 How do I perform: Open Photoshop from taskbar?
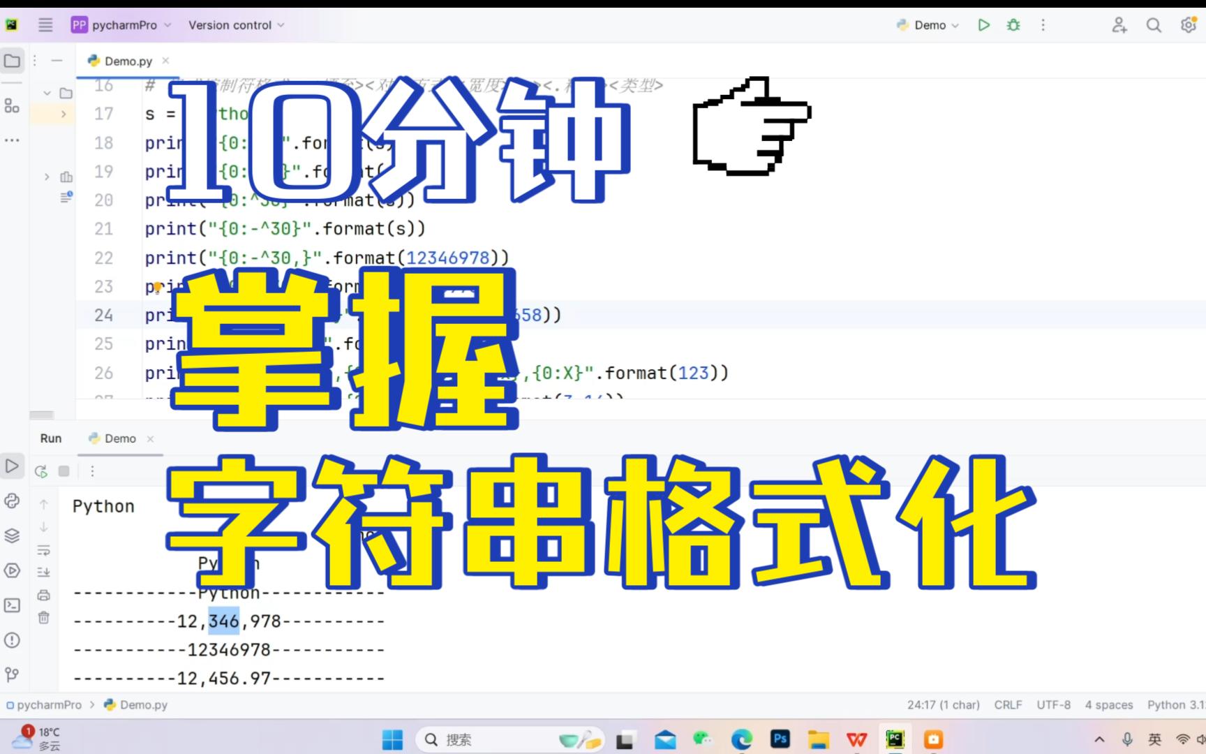click(x=780, y=739)
